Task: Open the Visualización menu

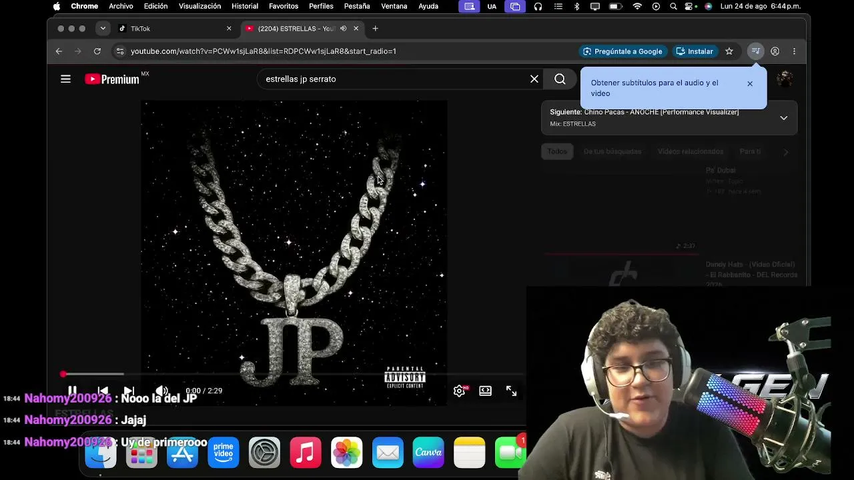Action: [199, 7]
